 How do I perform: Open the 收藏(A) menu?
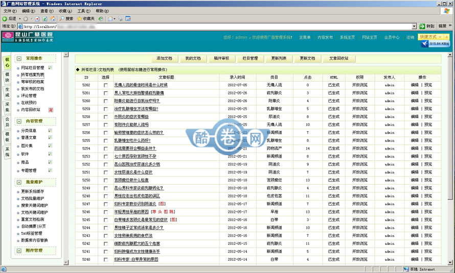pyautogui.click(x=65, y=11)
